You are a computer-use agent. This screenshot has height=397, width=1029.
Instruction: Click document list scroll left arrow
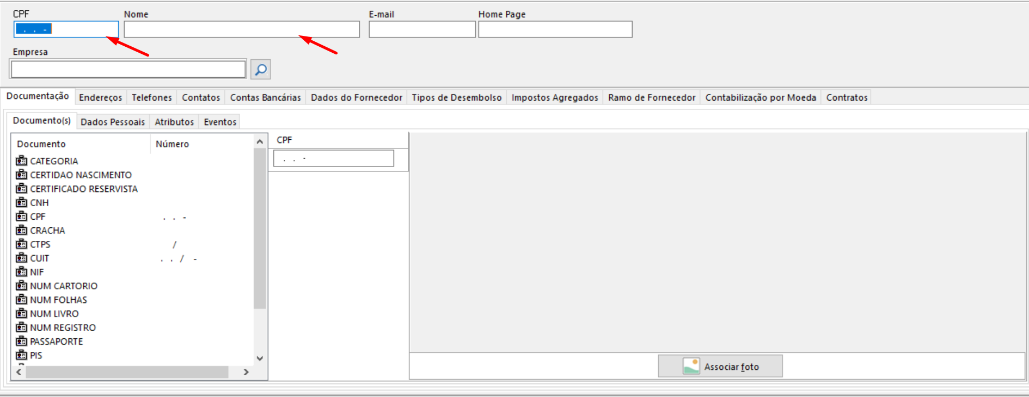click(19, 372)
